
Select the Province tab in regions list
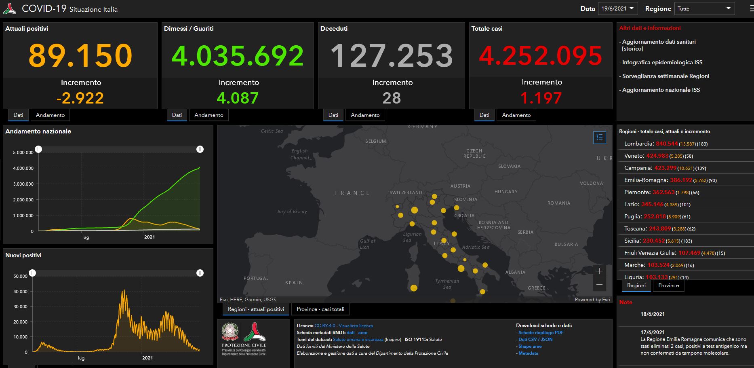(x=668, y=286)
